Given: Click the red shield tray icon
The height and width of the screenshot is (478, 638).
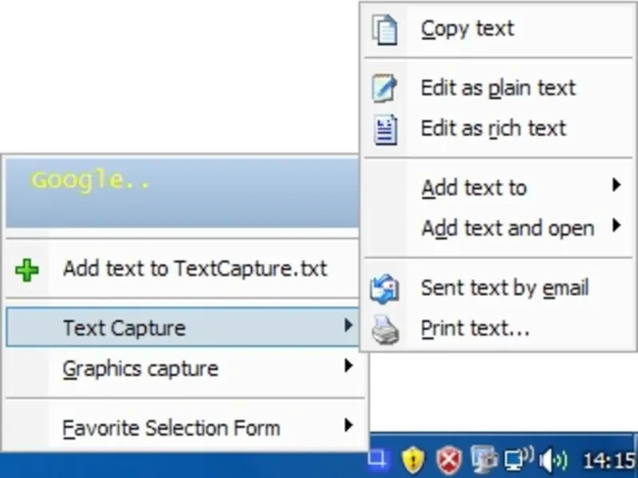Looking at the screenshot, I should [x=448, y=459].
